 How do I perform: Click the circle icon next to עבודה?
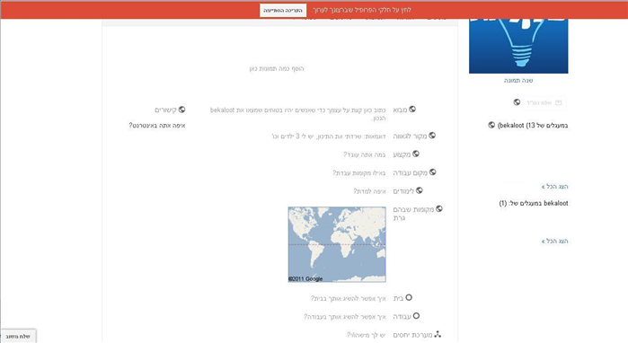(x=416, y=316)
